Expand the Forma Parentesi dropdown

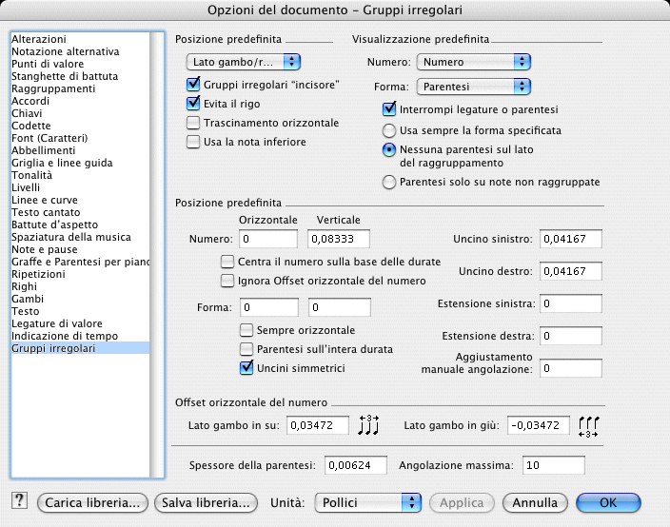pyautogui.click(x=473, y=87)
